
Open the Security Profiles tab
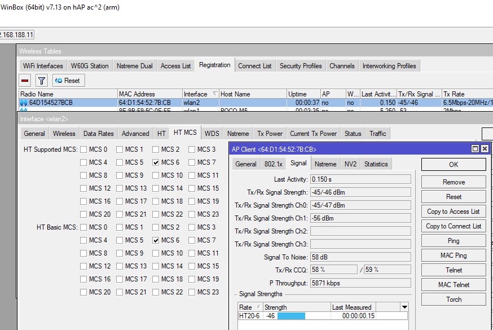(301, 65)
